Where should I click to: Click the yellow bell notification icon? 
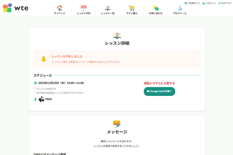pyautogui.click(x=43, y=59)
